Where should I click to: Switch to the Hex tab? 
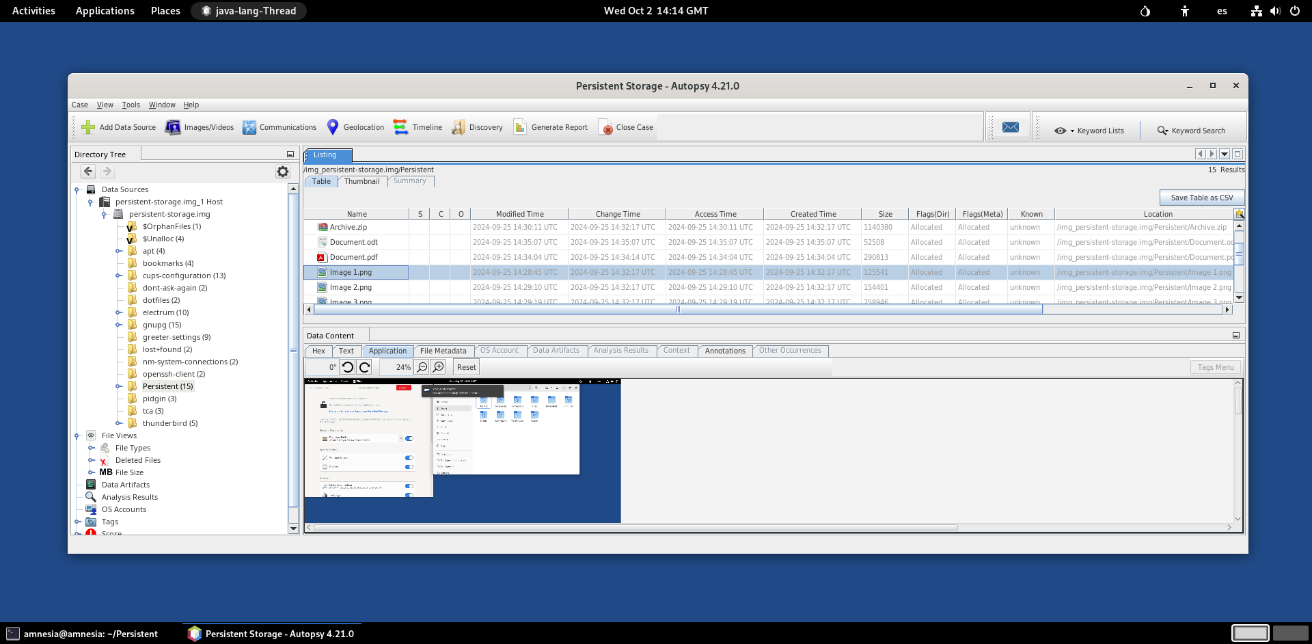(318, 351)
